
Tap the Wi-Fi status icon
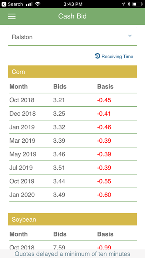coord(38,4)
